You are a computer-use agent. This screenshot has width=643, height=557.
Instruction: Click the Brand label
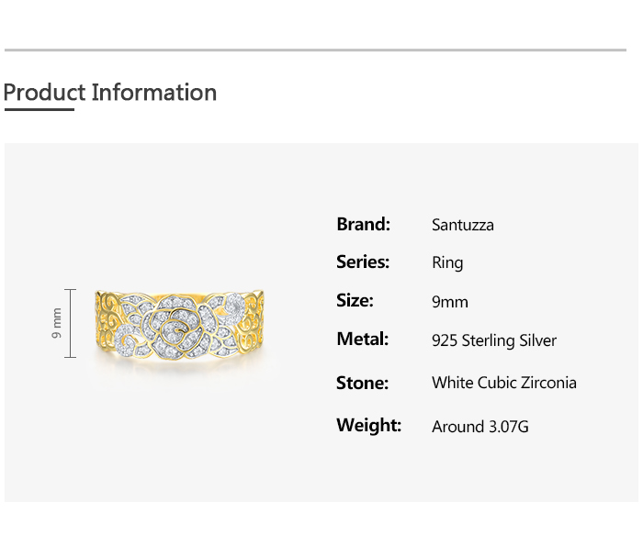[364, 224]
